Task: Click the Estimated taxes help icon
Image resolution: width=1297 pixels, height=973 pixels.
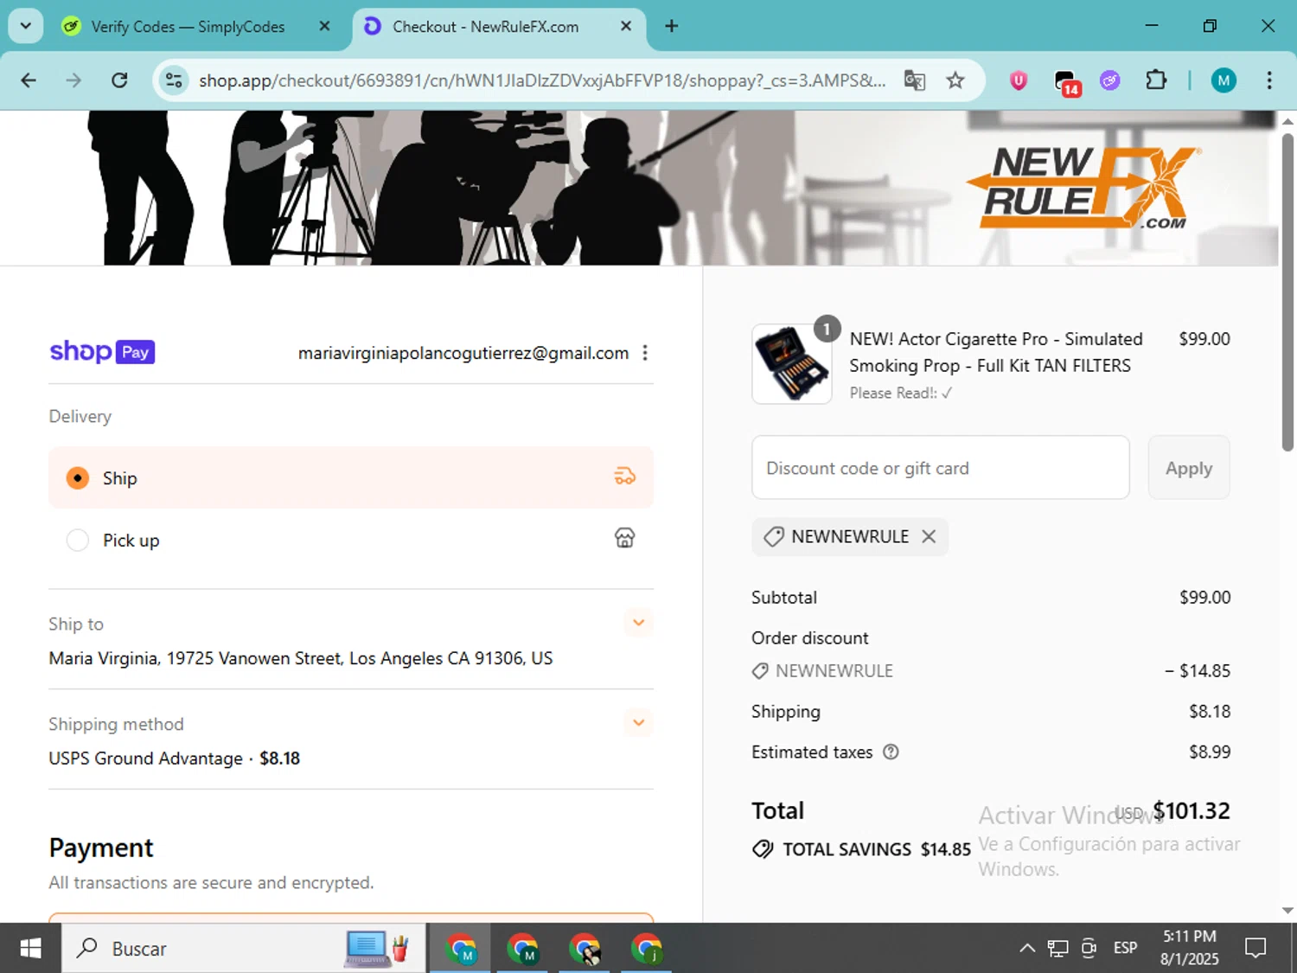Action: (891, 752)
